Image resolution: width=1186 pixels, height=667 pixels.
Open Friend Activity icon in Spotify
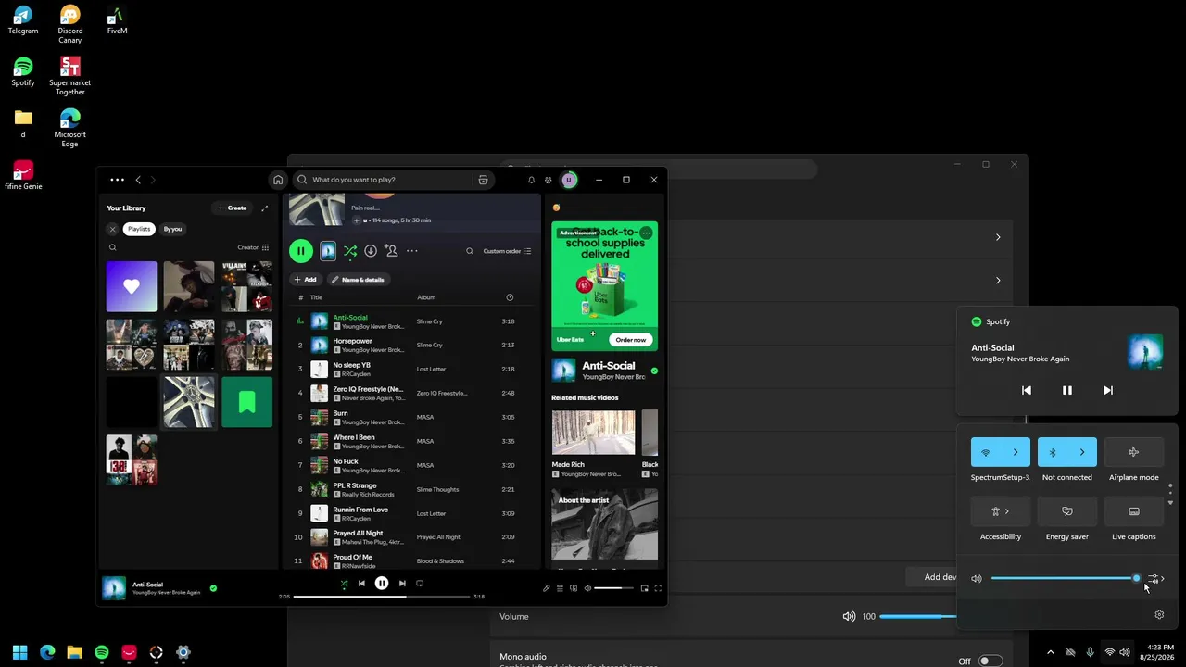pyautogui.click(x=549, y=180)
